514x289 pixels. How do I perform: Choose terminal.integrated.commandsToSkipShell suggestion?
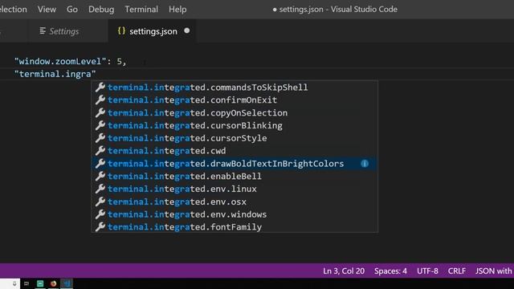pos(235,88)
